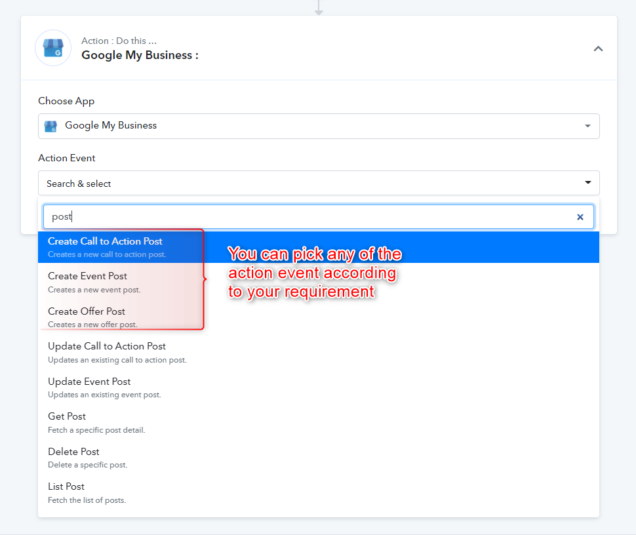The image size is (636, 535).
Task: Click the Google My Business store icon in header
Action: click(53, 48)
